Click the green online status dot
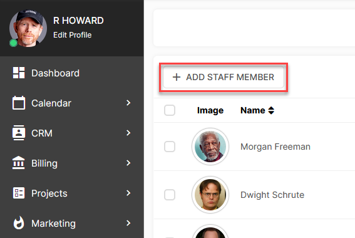This screenshot has height=238, width=355. point(13,43)
